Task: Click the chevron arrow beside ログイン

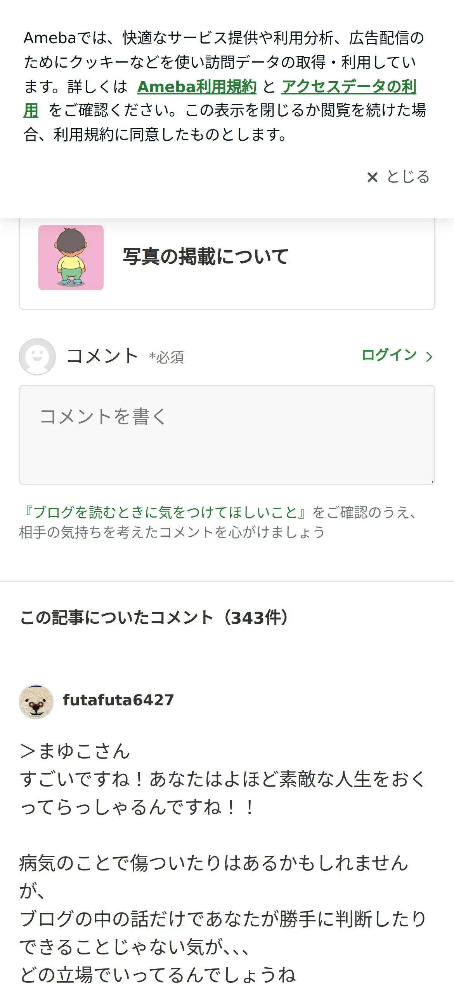Action: pyautogui.click(x=428, y=356)
